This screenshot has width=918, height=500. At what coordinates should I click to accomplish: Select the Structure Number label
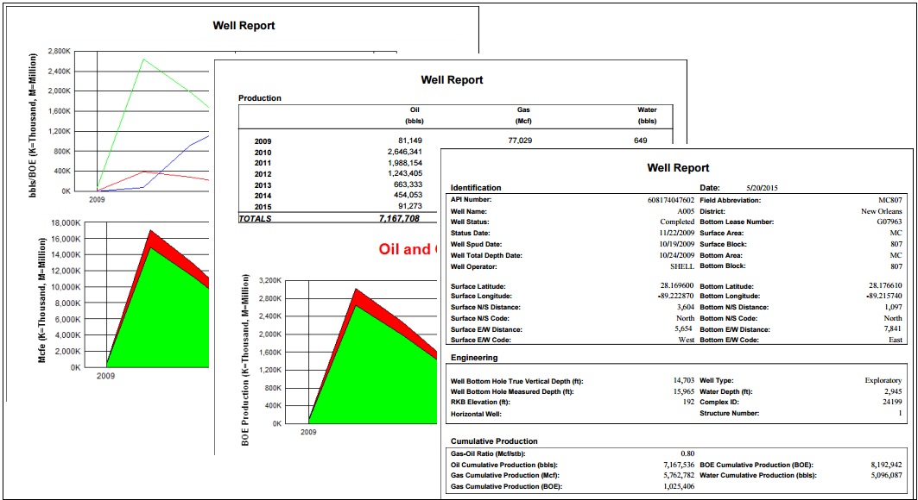(x=730, y=414)
